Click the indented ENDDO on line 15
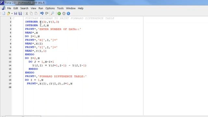The height and width of the screenshot is (117, 208). point(33,69)
